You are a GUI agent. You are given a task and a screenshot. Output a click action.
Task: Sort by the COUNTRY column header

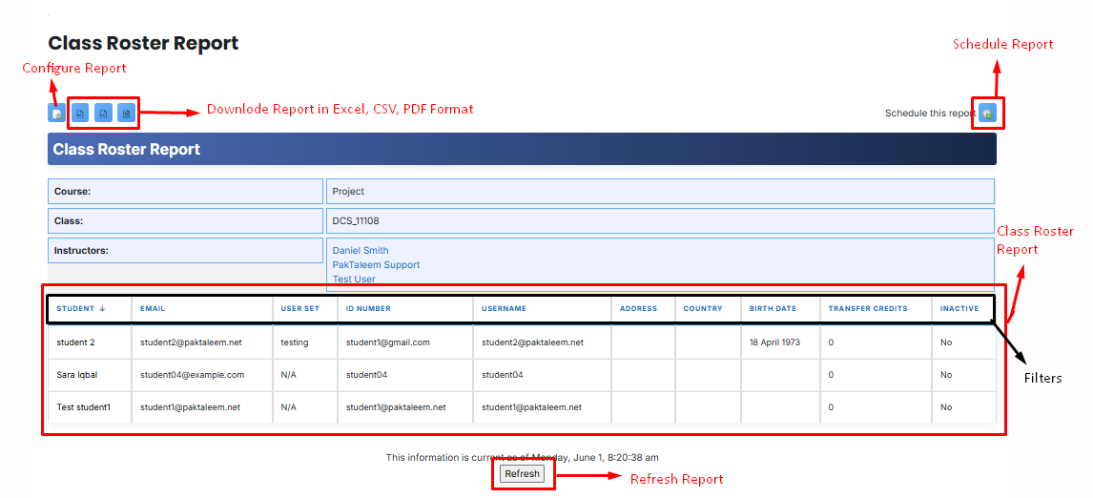pos(703,308)
